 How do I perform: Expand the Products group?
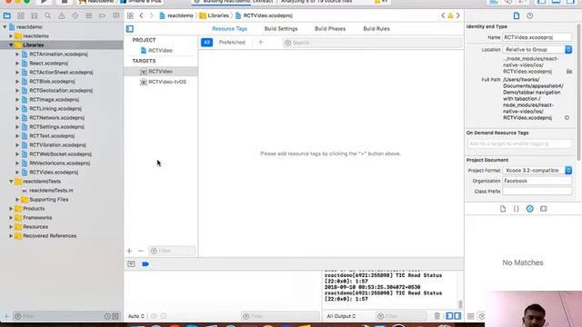pyautogui.click(x=11, y=209)
